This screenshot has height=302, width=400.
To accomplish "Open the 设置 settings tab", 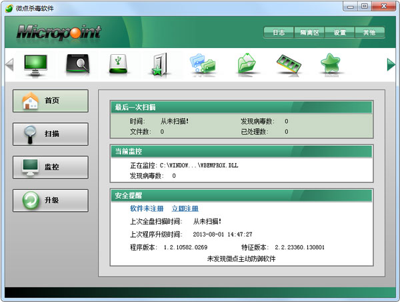I will [x=339, y=33].
